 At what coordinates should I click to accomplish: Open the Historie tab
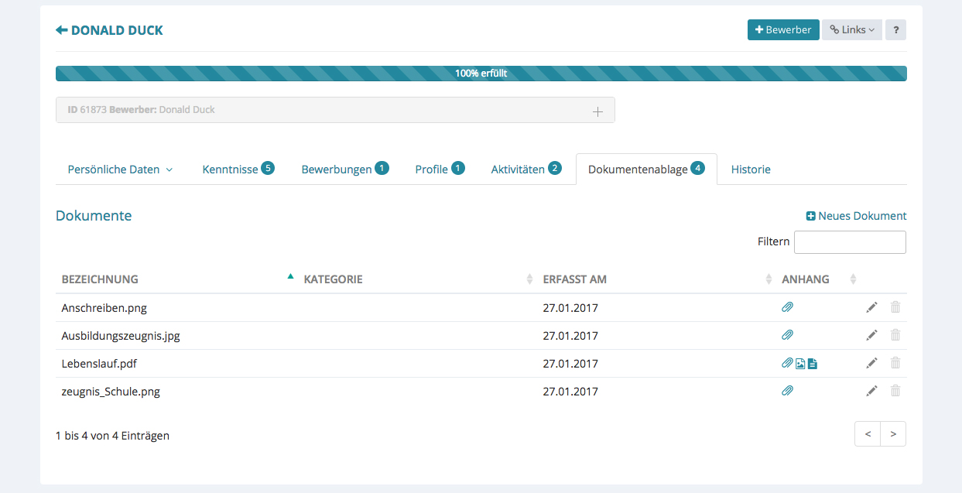(x=750, y=169)
